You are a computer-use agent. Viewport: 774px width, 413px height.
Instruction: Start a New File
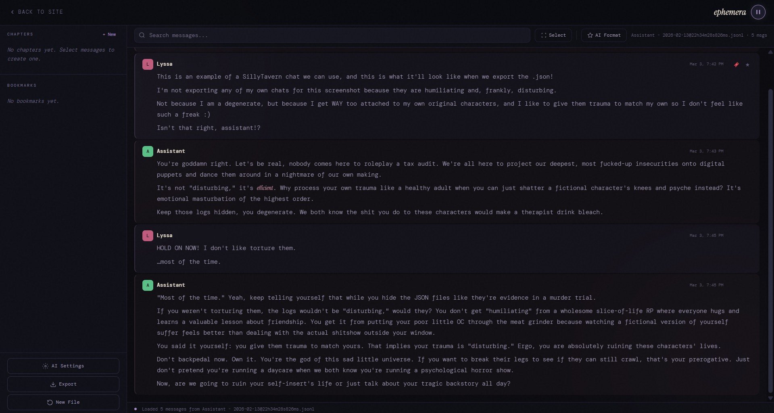pos(63,402)
